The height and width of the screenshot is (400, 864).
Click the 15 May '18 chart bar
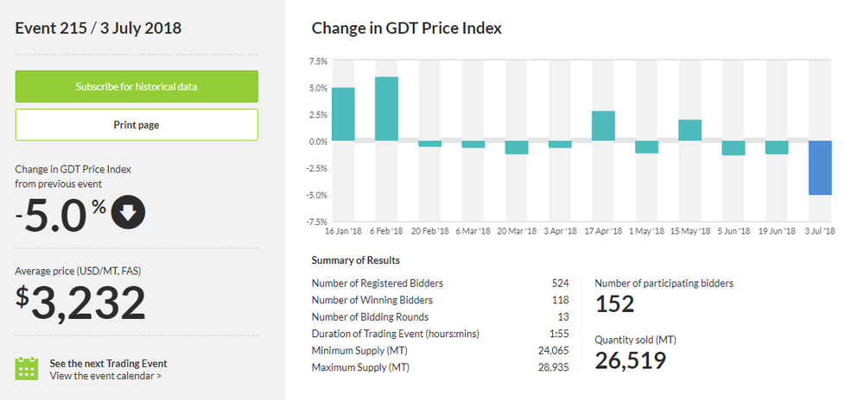pyautogui.click(x=689, y=130)
